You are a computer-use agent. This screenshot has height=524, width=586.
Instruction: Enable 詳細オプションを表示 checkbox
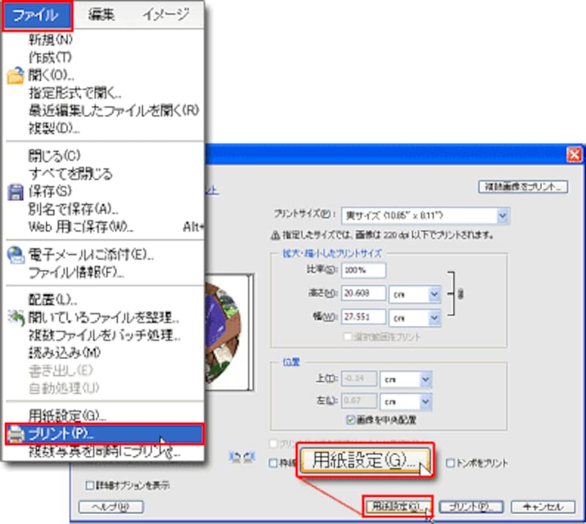tap(89, 485)
